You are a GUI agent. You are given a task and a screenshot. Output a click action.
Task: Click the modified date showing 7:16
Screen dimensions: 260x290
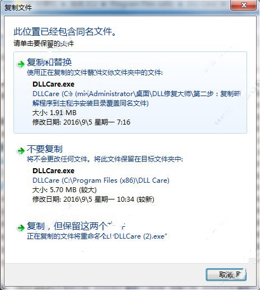pyautogui.click(x=81, y=122)
